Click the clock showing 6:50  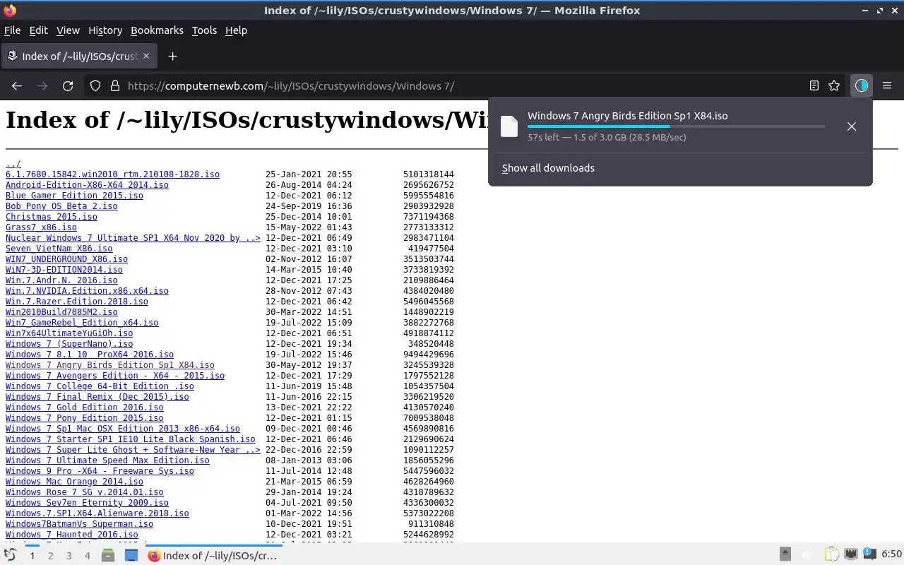click(891, 554)
